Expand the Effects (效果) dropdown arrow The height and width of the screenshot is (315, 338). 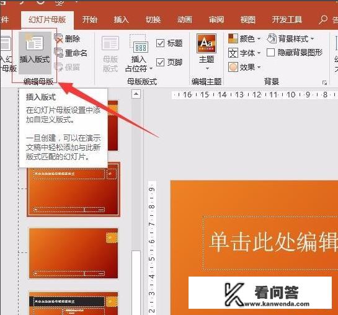point(259,67)
